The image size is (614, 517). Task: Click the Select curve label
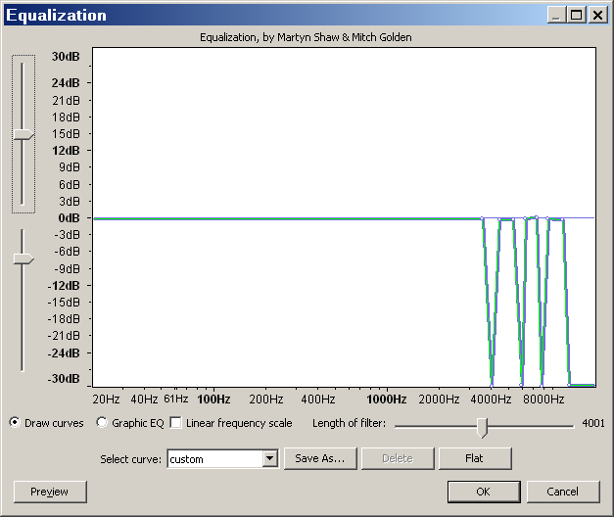click(x=131, y=459)
